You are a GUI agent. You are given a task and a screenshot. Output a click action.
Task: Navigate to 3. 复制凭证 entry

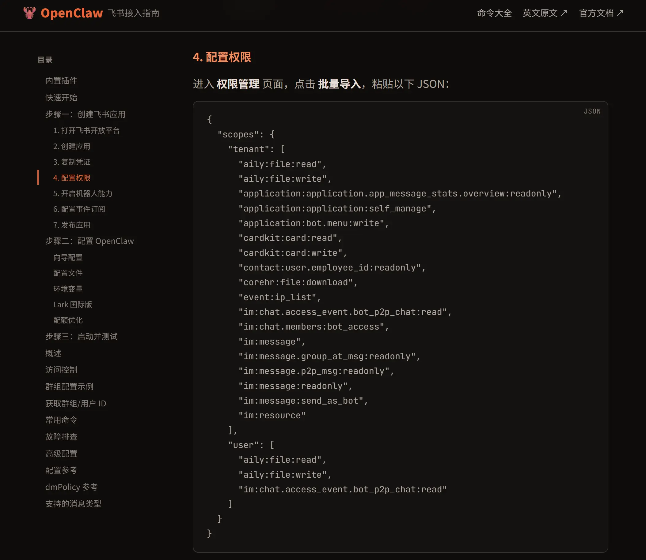pos(72,162)
